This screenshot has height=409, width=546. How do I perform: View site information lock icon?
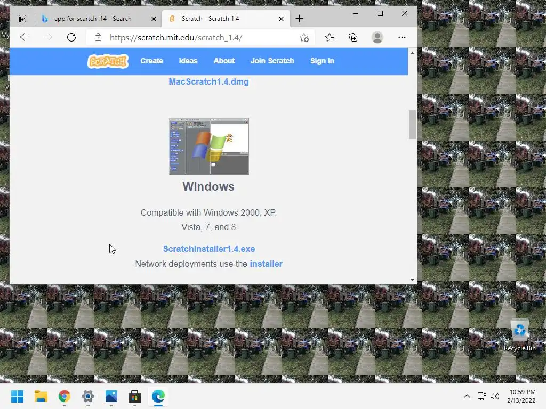[98, 37]
